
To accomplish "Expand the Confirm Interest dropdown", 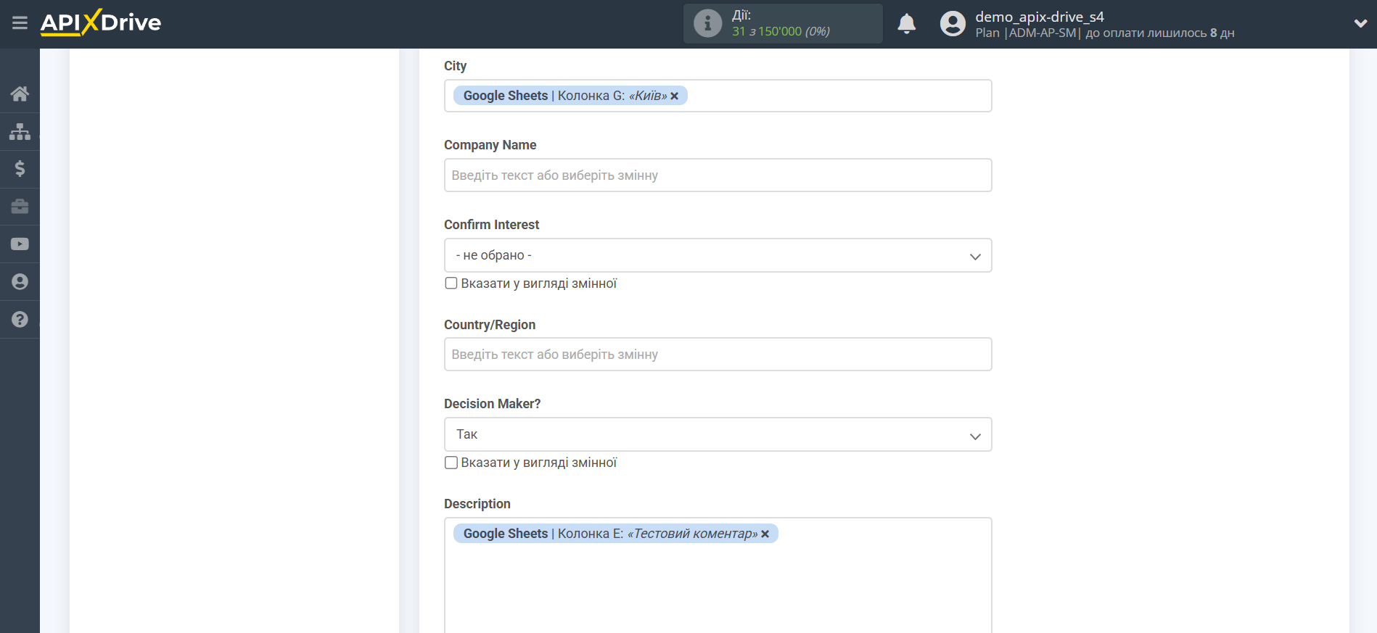I will pos(718,255).
